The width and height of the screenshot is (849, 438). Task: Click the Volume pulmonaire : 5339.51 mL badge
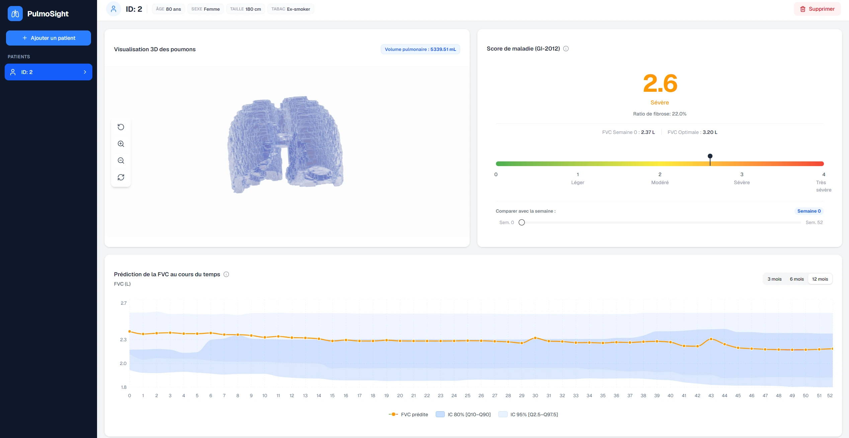click(x=420, y=49)
